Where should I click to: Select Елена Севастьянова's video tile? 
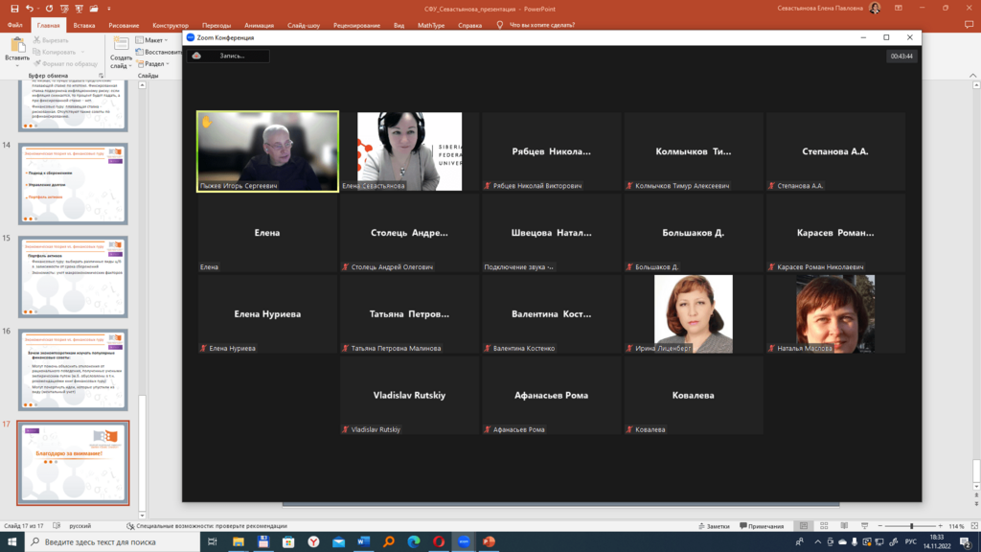(409, 151)
